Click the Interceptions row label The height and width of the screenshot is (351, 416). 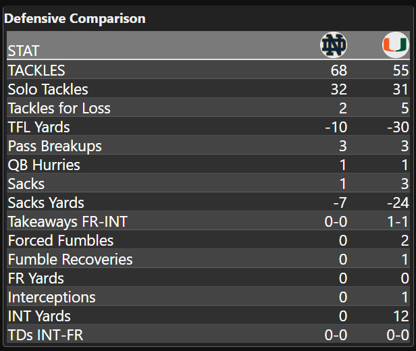click(x=51, y=297)
